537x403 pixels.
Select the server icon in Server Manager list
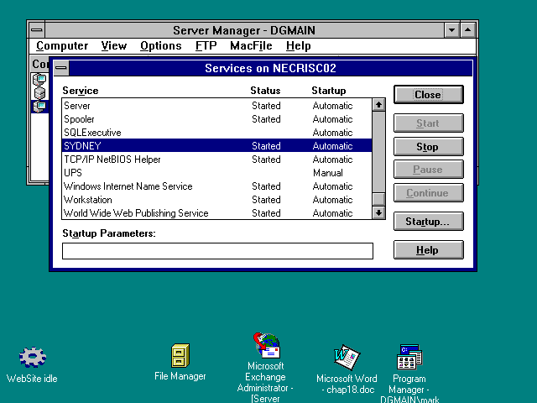pos(39,93)
